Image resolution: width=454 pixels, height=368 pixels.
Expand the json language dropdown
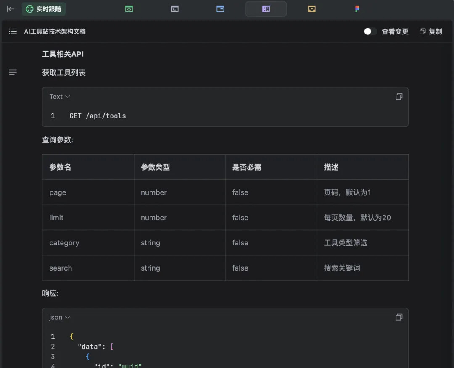point(60,318)
